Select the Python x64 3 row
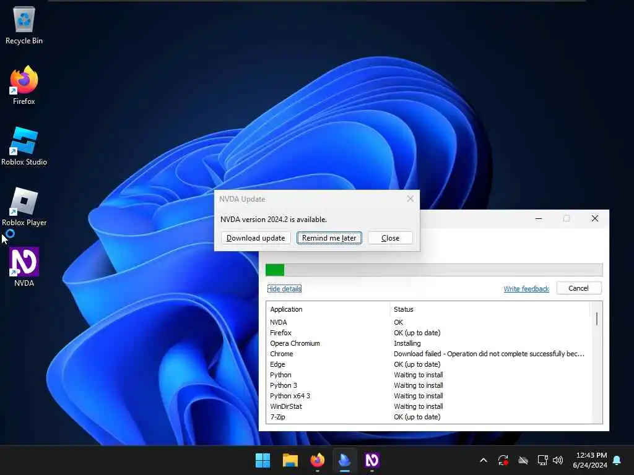634x475 pixels. [x=428, y=396]
